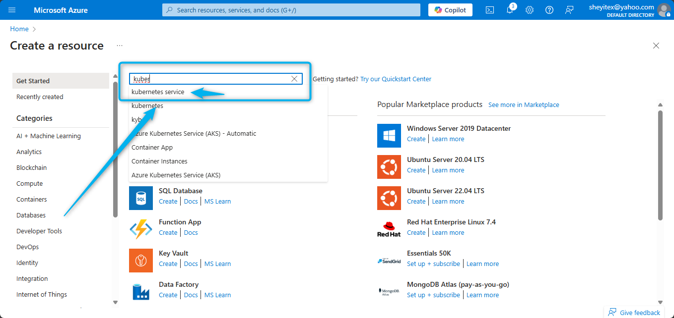The image size is (674, 318).
Task: Open the Developer Tools category
Action: tap(39, 231)
